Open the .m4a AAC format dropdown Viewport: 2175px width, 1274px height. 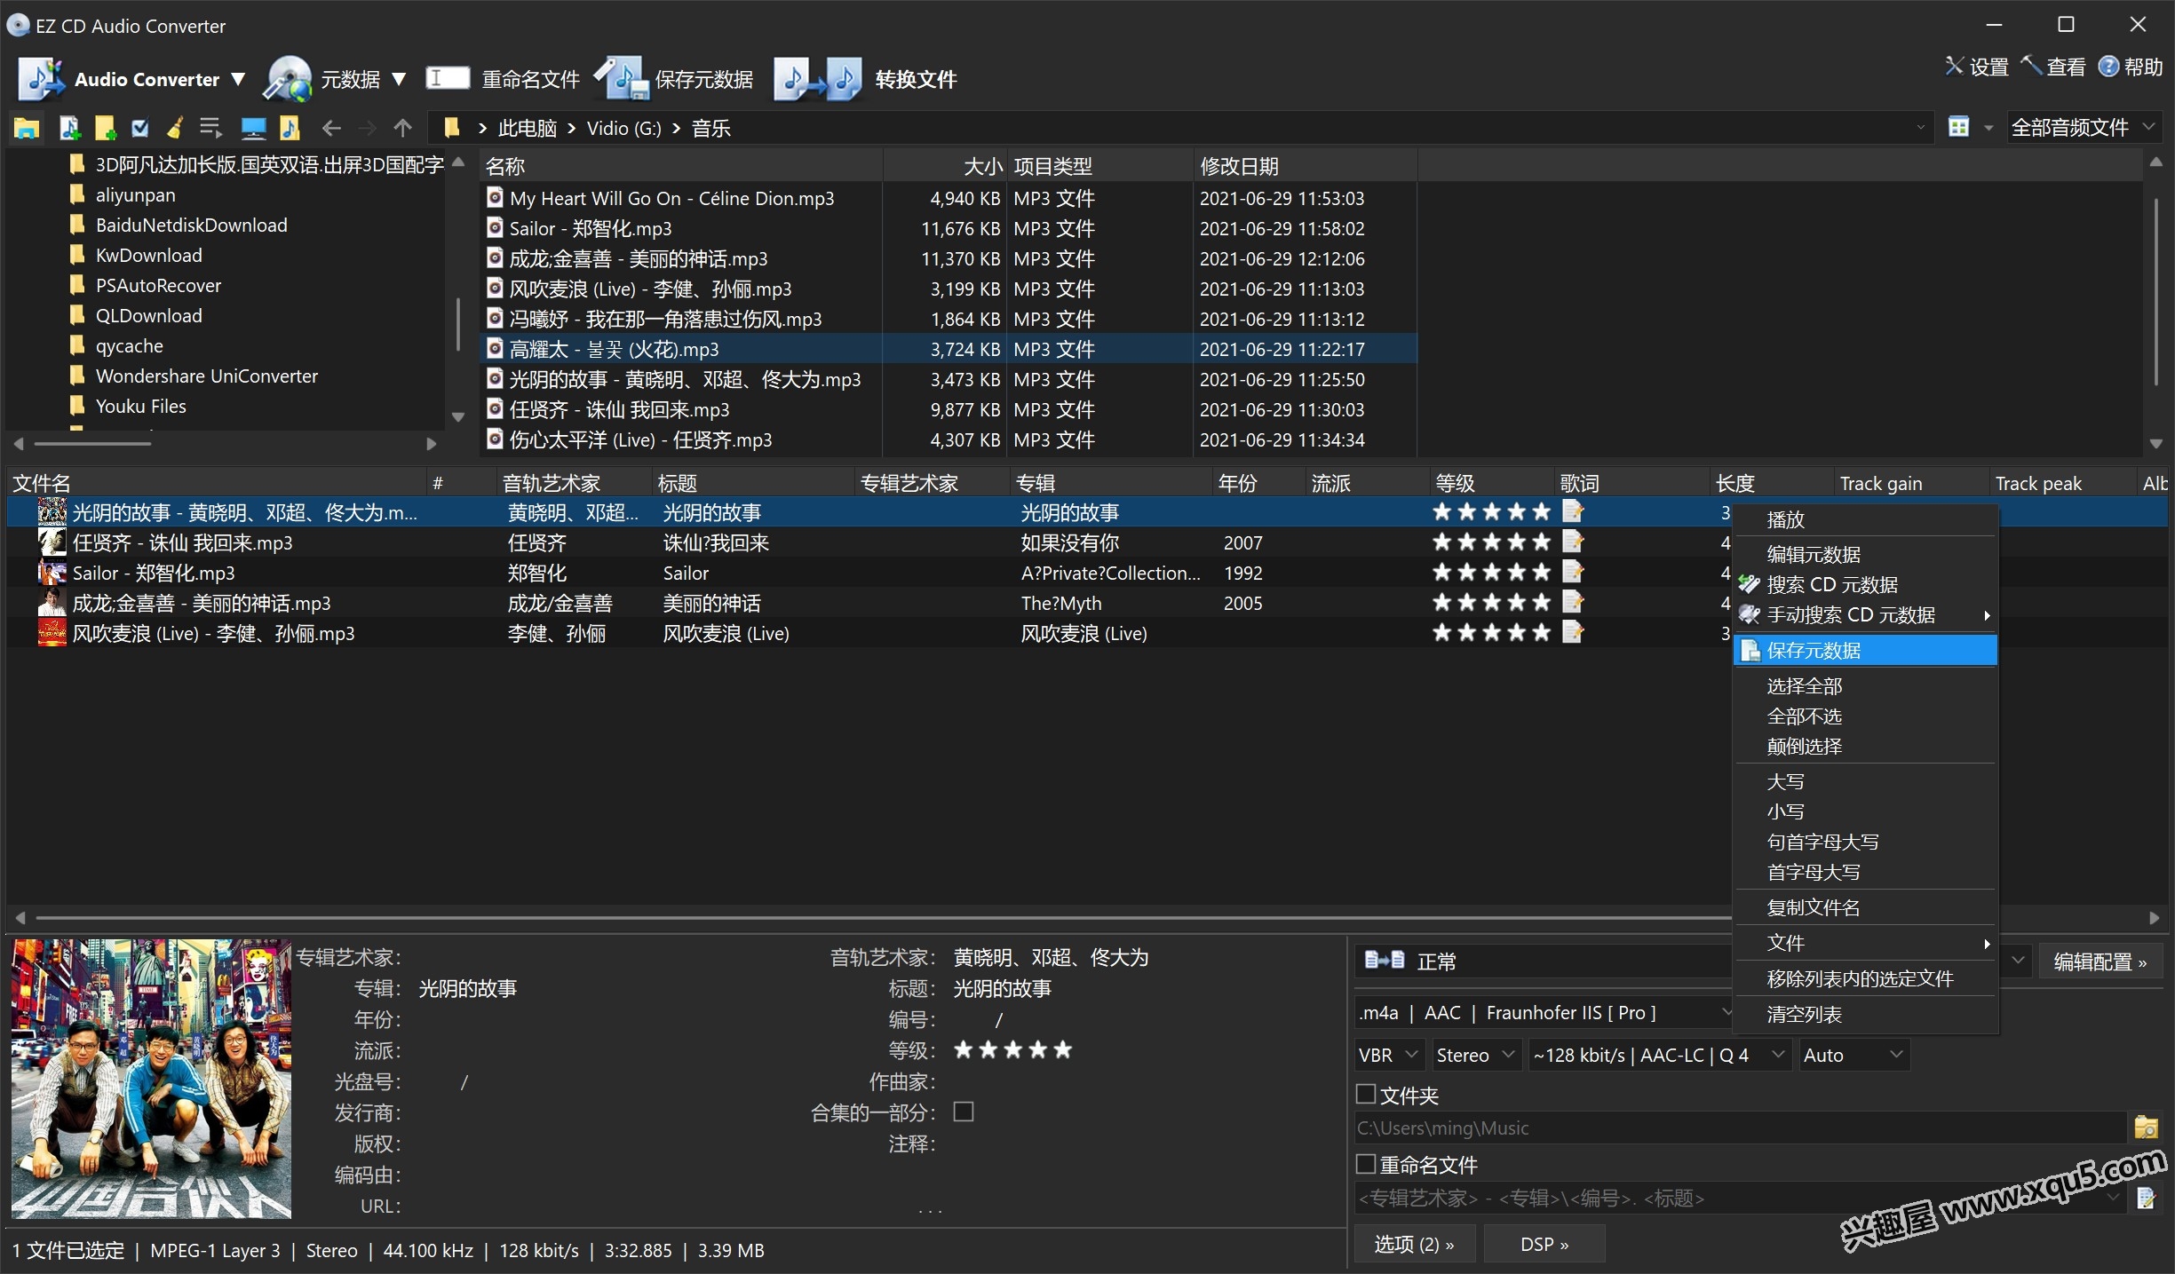(x=1545, y=1012)
